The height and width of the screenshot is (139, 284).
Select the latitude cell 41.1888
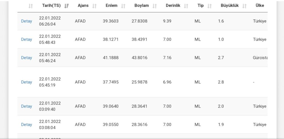[x=111, y=58]
